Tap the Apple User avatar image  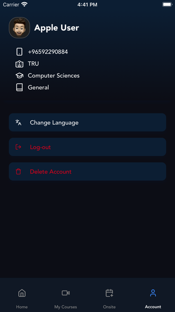click(x=20, y=28)
